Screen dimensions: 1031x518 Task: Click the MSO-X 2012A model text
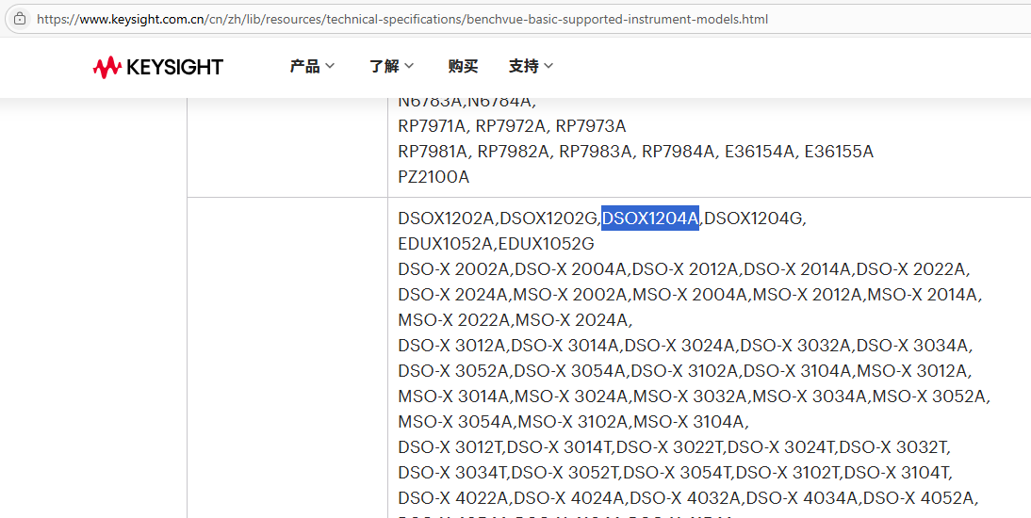tap(808, 295)
